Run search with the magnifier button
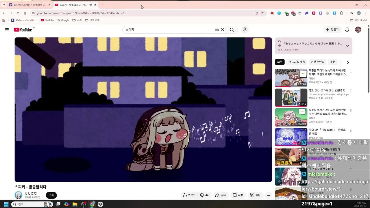 pos(232,30)
